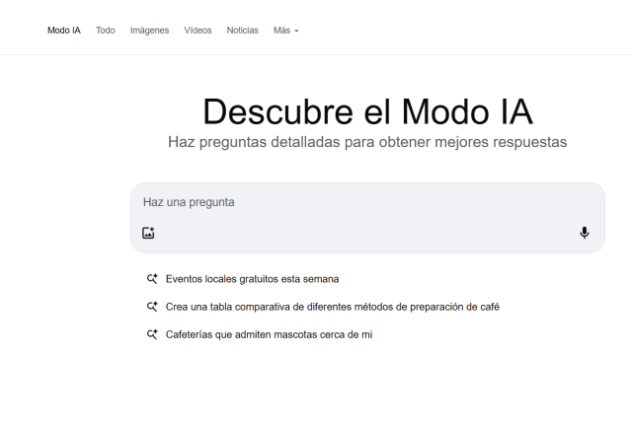The image size is (632, 428).
Task: Switch to the Noticias tab
Action: click(x=242, y=31)
